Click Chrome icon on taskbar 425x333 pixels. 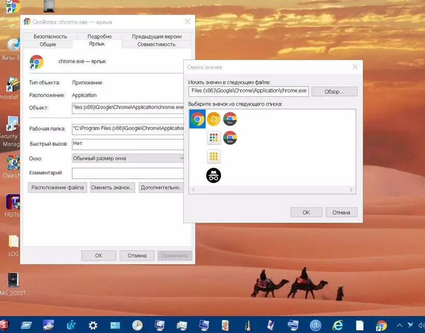(x=381, y=325)
